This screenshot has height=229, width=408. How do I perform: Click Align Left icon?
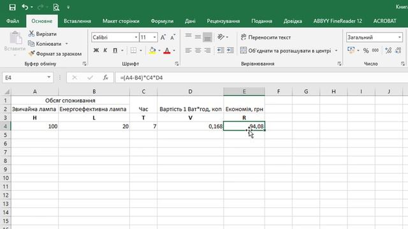point(189,50)
